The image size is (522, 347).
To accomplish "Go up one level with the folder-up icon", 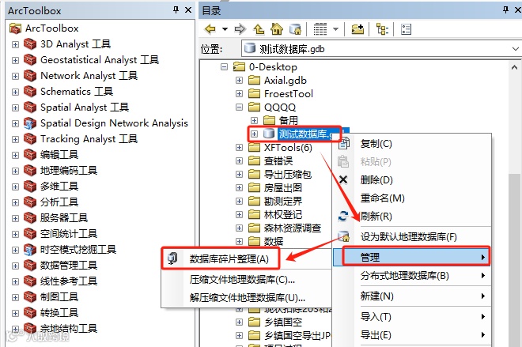I will click(259, 29).
